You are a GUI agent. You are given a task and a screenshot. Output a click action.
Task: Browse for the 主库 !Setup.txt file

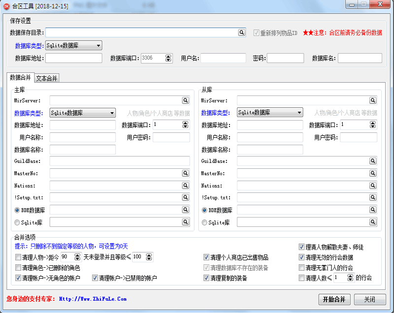tap(186, 197)
